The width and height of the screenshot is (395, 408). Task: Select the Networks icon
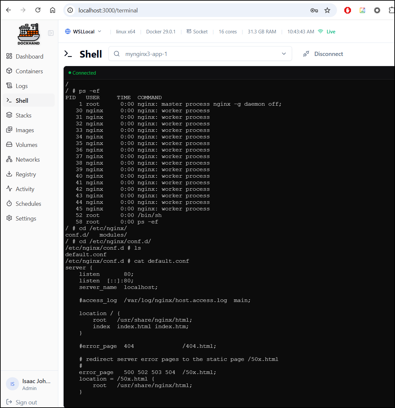pos(9,159)
